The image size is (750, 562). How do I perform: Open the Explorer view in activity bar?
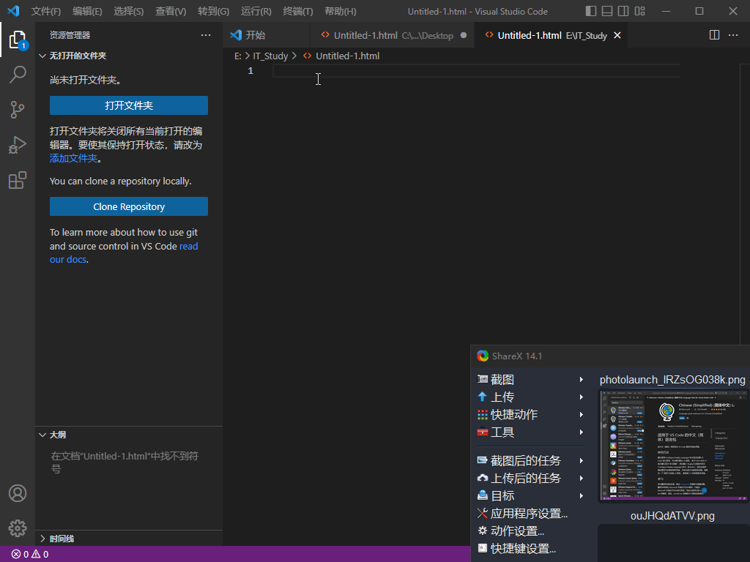tap(18, 40)
